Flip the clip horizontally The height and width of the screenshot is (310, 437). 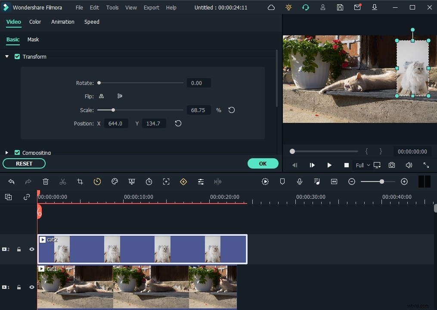click(x=101, y=96)
